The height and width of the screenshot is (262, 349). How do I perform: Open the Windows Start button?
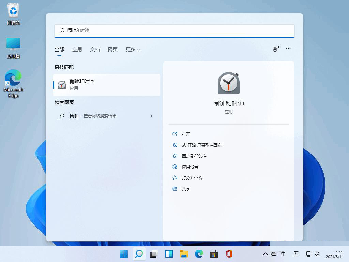point(124,254)
